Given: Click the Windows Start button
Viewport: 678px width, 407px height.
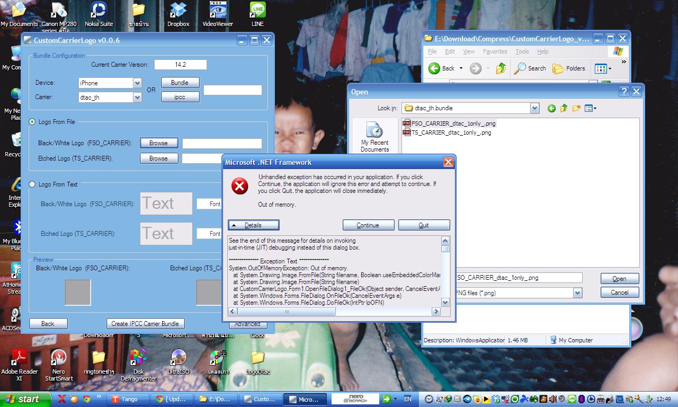Looking at the screenshot, I should tap(21, 399).
